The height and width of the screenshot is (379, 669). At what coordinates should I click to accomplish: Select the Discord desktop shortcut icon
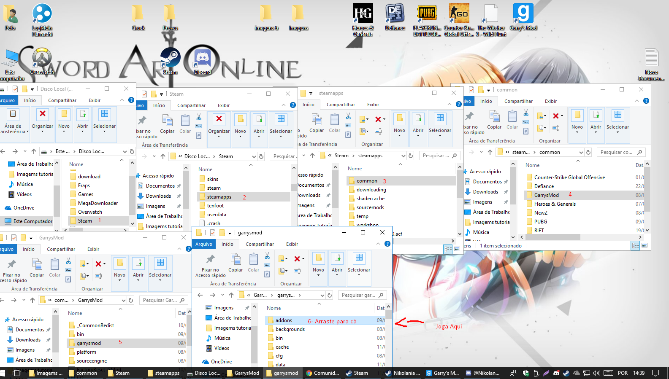pos(203,61)
